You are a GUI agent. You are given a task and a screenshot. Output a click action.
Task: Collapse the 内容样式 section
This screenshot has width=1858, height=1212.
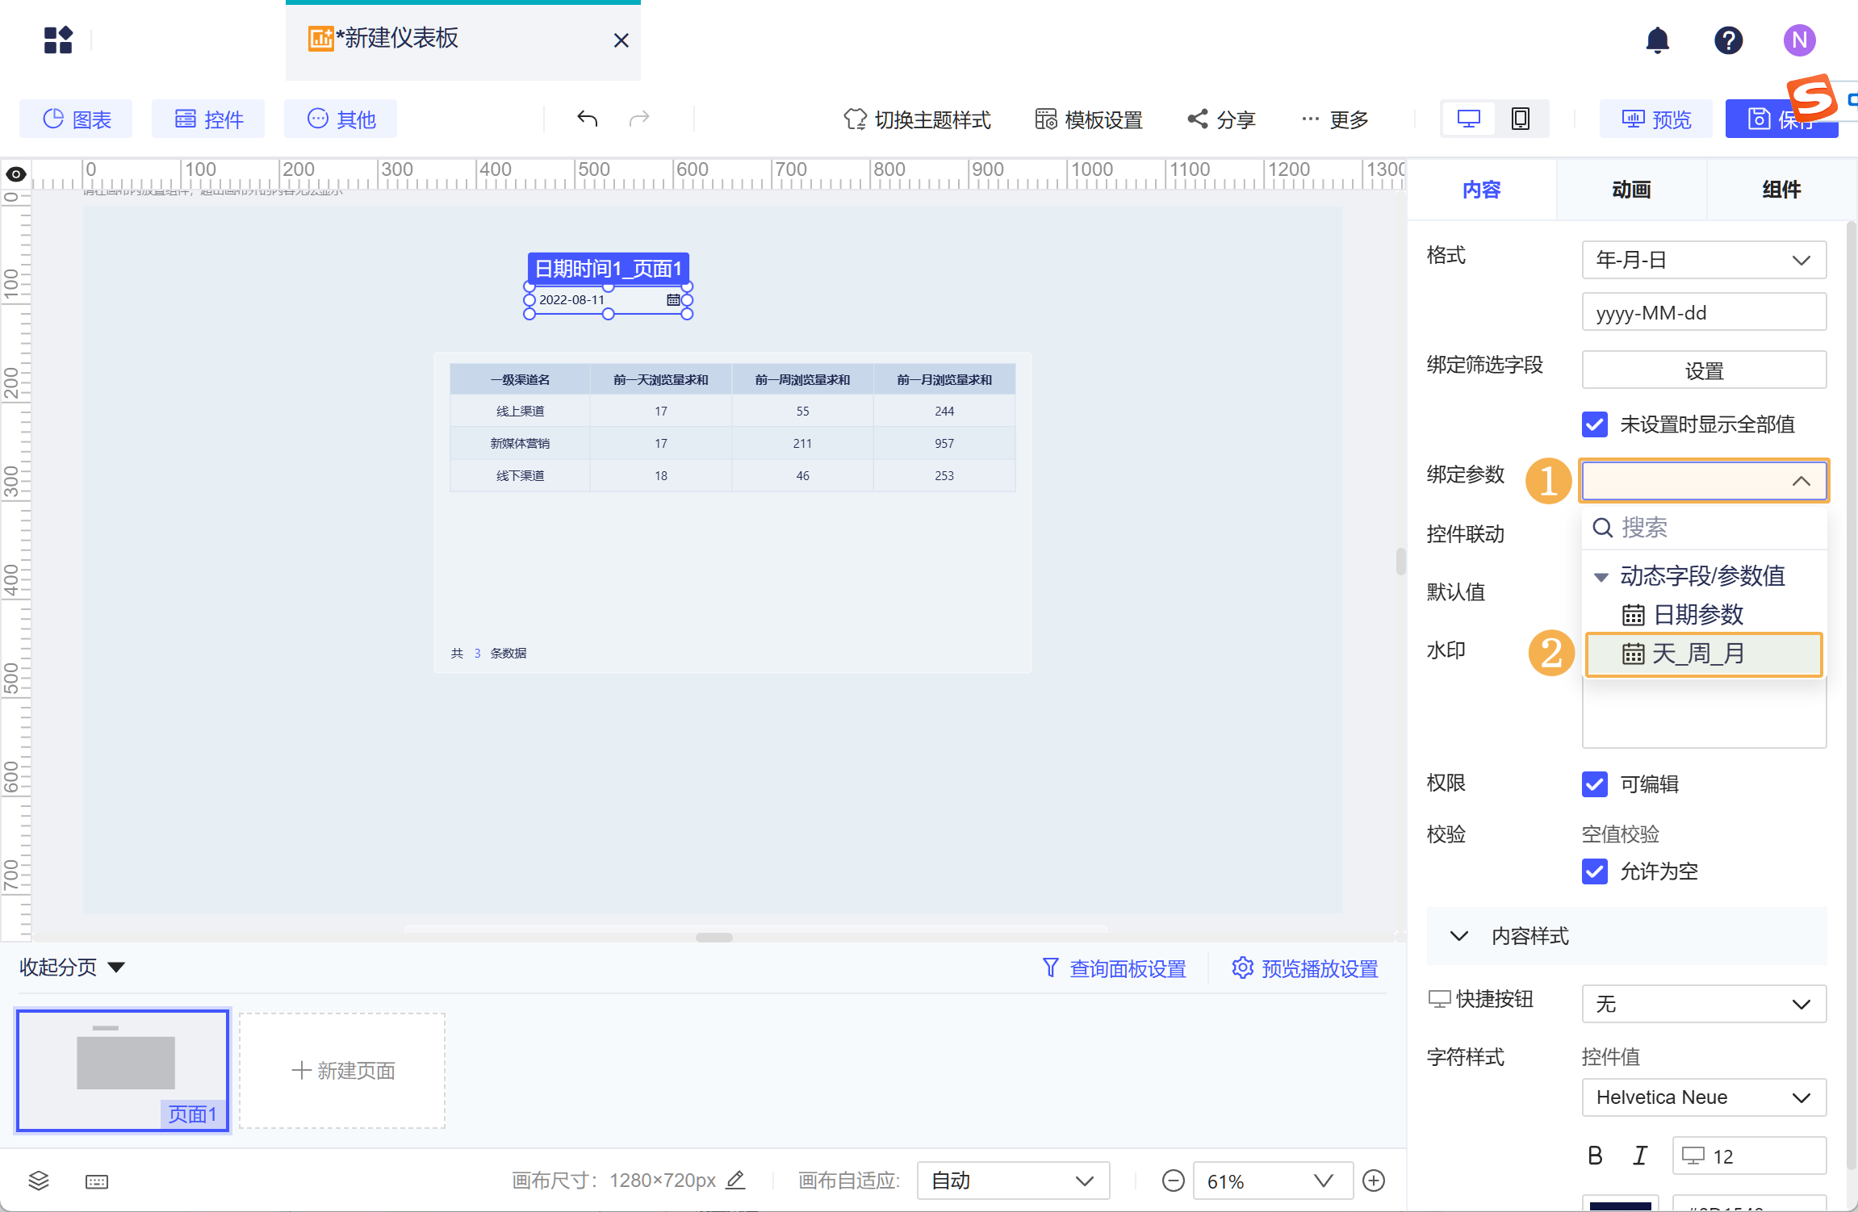coord(1458,936)
